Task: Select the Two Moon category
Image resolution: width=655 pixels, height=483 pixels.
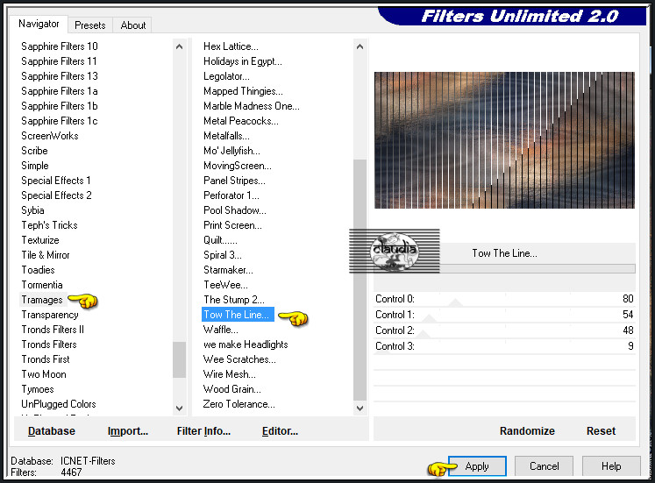Action: pyautogui.click(x=44, y=374)
